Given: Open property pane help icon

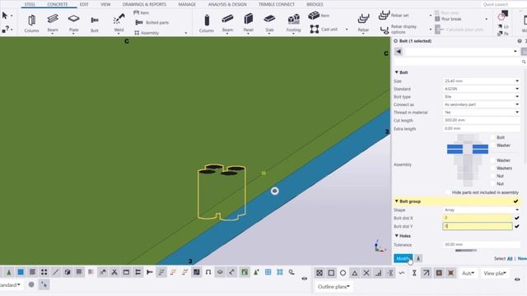Looking at the screenshot, I should [x=520, y=41].
